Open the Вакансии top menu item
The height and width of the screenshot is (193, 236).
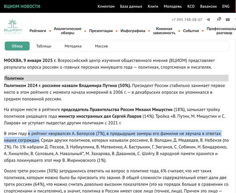click(208, 7)
